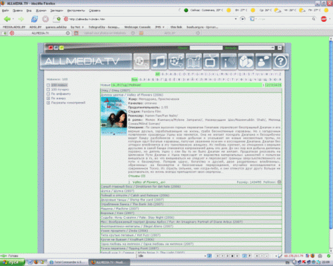Open the film reel video section
The width and height of the screenshot is (333, 266).
(x=176, y=61)
